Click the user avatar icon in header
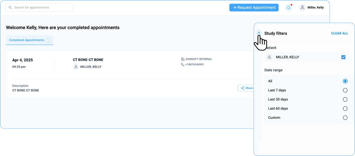This screenshot has width=355, height=156. 302,8
